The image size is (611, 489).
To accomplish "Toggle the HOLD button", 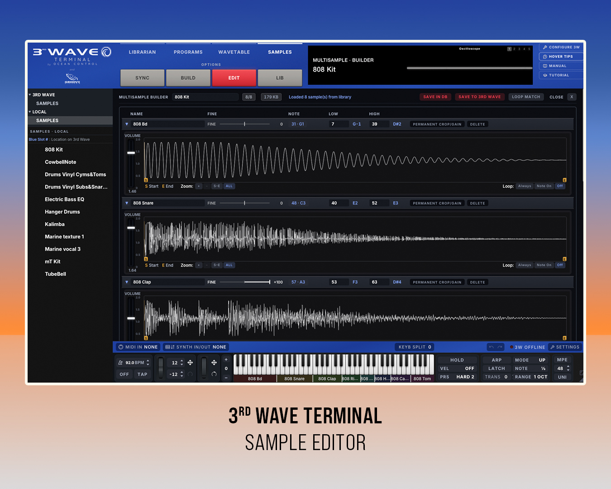I will (x=457, y=360).
